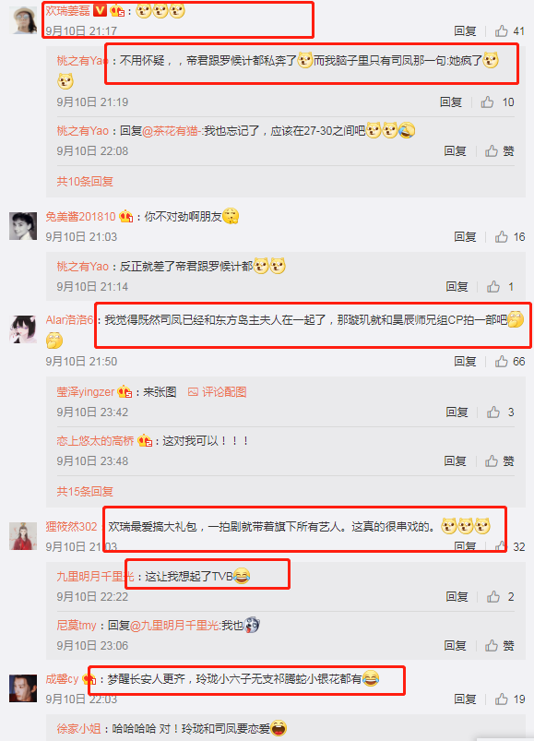Viewport: 534px width, 741px height.
Task: Click 回复 on 兔美酱201810's comment
Action: pos(465,237)
